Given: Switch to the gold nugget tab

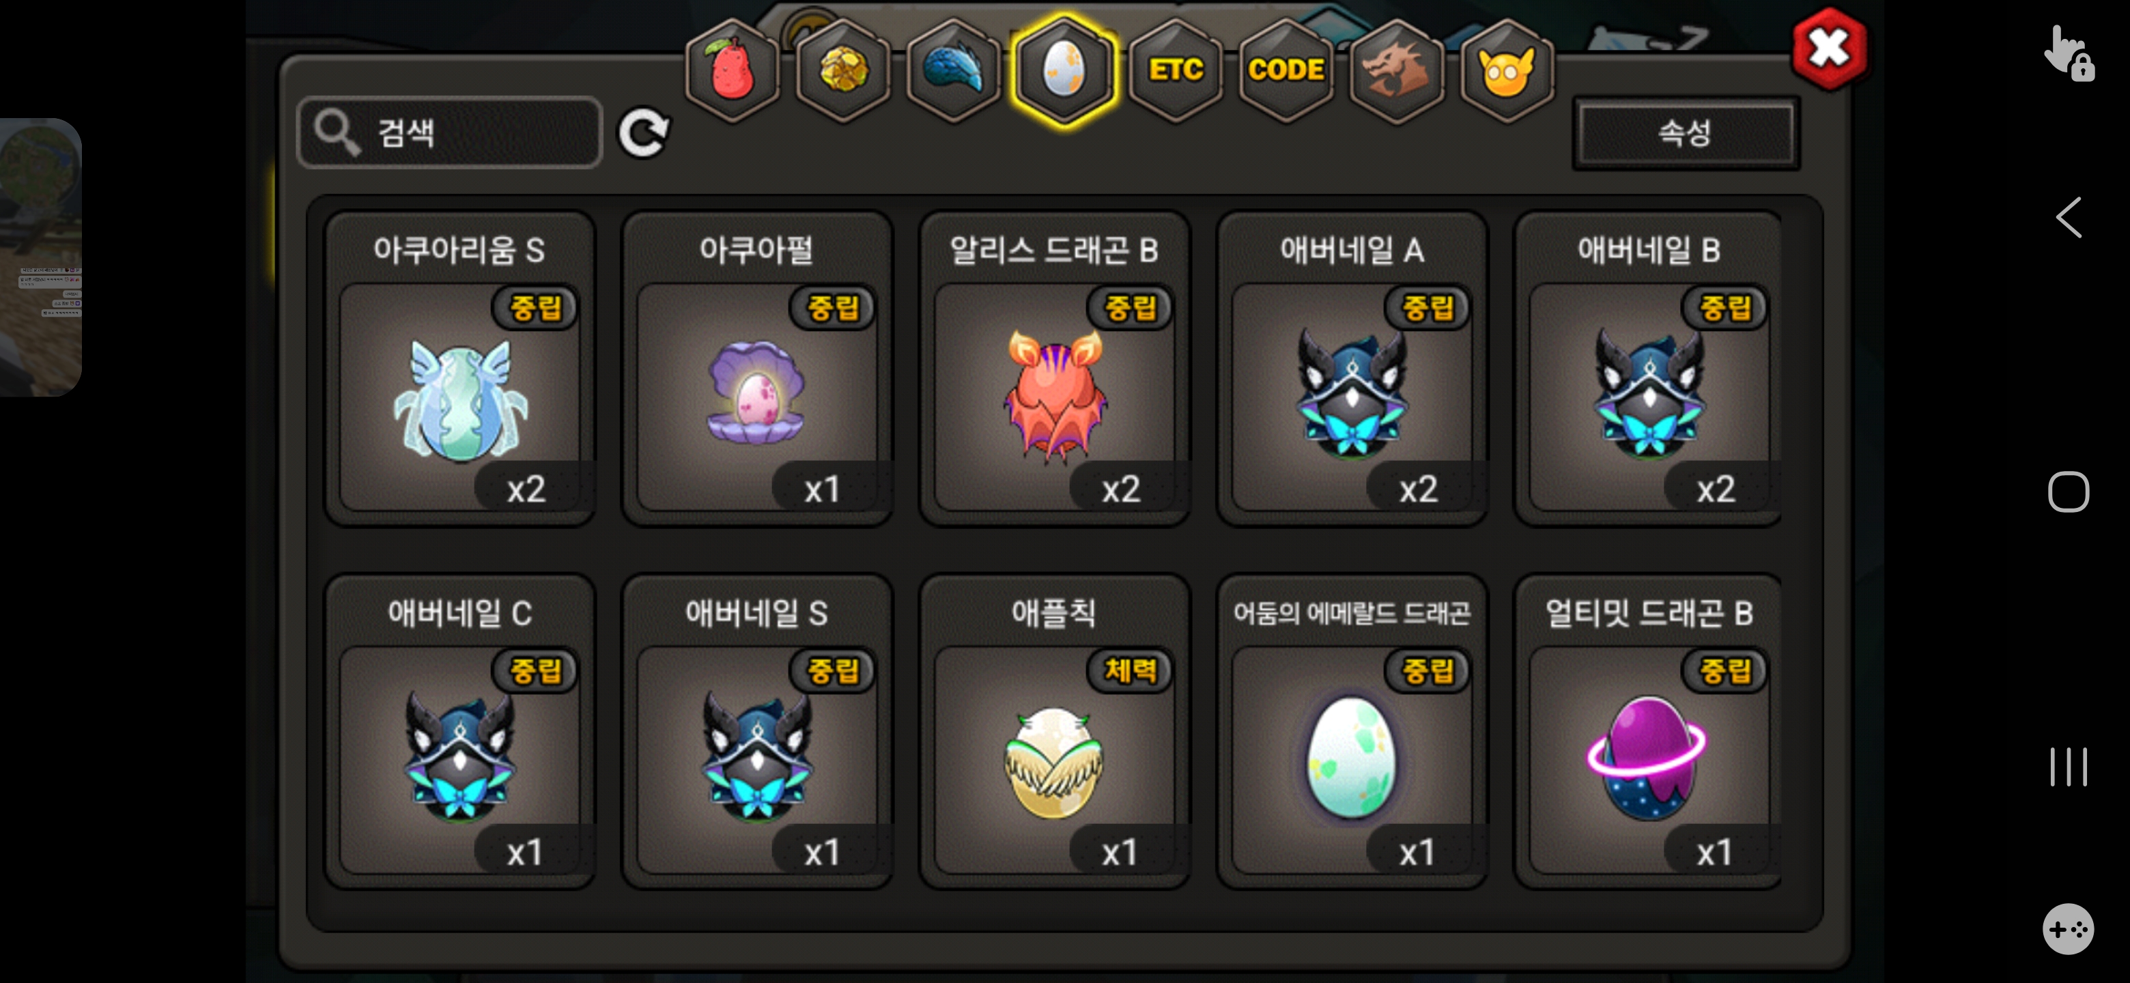Looking at the screenshot, I should [x=842, y=70].
